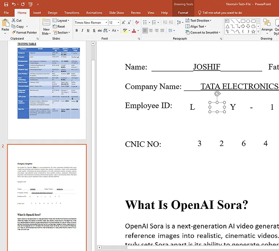Open line spacing options
The height and width of the screenshot is (251, 279).
(x=180, y=23)
